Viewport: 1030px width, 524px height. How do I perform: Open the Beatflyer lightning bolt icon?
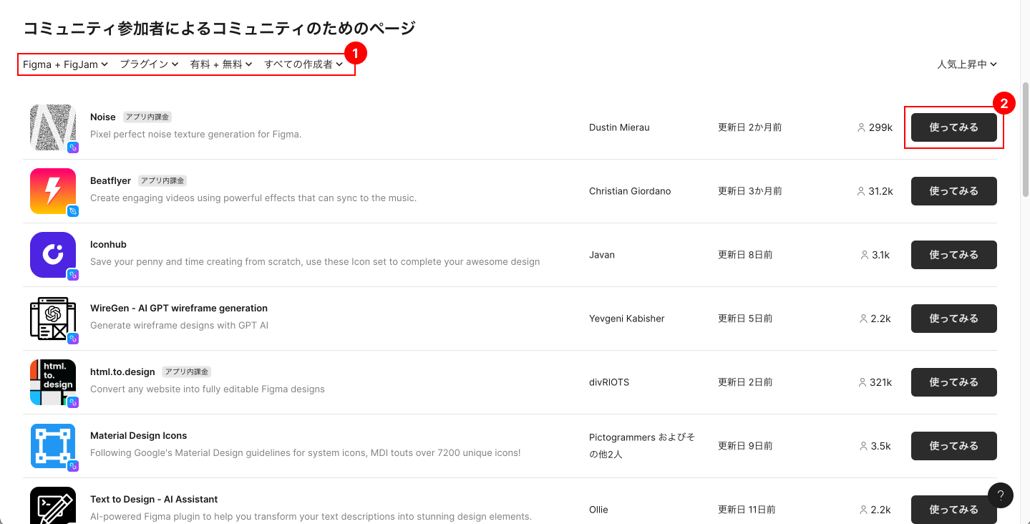tap(53, 191)
